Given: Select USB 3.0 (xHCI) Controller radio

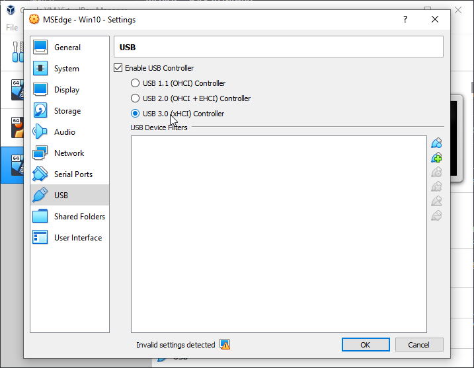Looking at the screenshot, I should pos(136,114).
